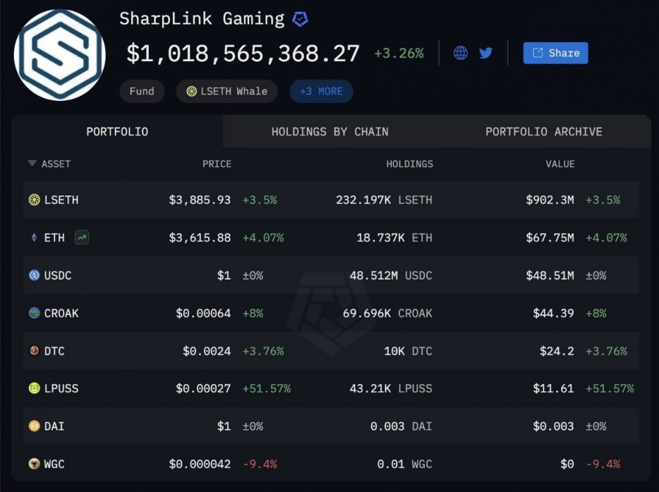Select the Fund tag

point(142,91)
